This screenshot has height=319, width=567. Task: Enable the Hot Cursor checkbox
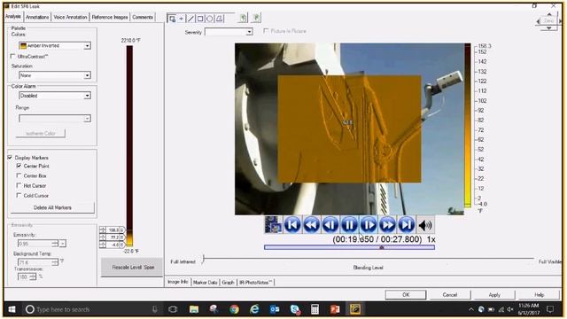(x=19, y=185)
